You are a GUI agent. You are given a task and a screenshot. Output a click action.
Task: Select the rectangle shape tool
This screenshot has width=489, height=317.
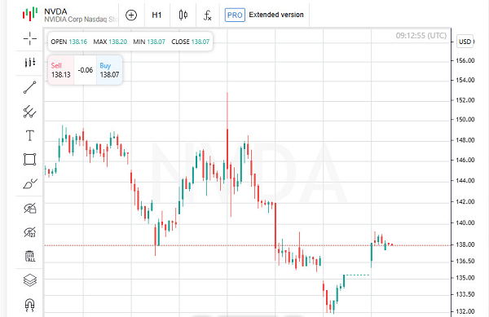pyautogui.click(x=29, y=159)
